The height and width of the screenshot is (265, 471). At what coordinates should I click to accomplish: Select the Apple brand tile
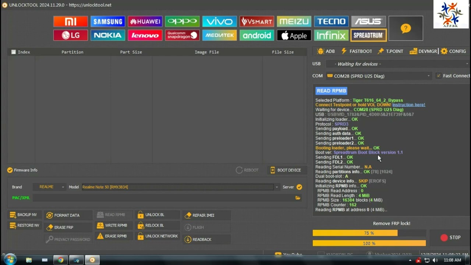(294, 35)
